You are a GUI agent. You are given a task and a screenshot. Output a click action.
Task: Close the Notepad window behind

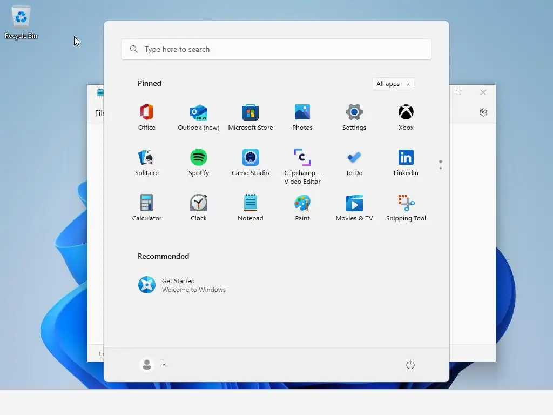(483, 92)
